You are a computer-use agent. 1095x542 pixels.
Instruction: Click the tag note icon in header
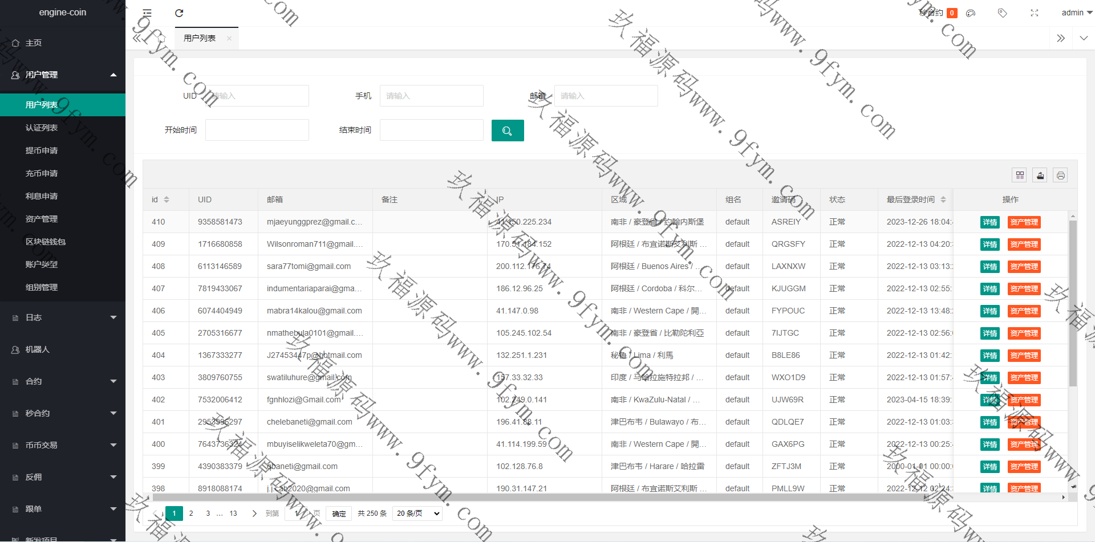tap(1002, 13)
